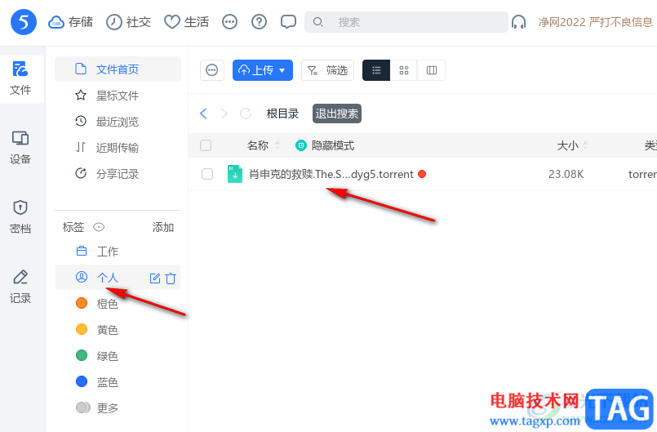This screenshot has height=432, width=657.
Task: Click the top bar more ellipsis icon
Action: [229, 22]
